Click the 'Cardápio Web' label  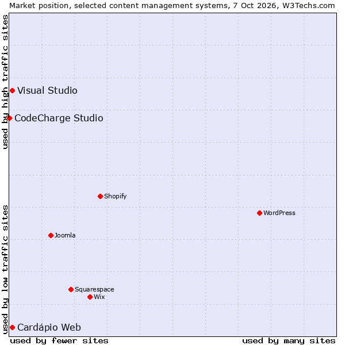click(49, 328)
